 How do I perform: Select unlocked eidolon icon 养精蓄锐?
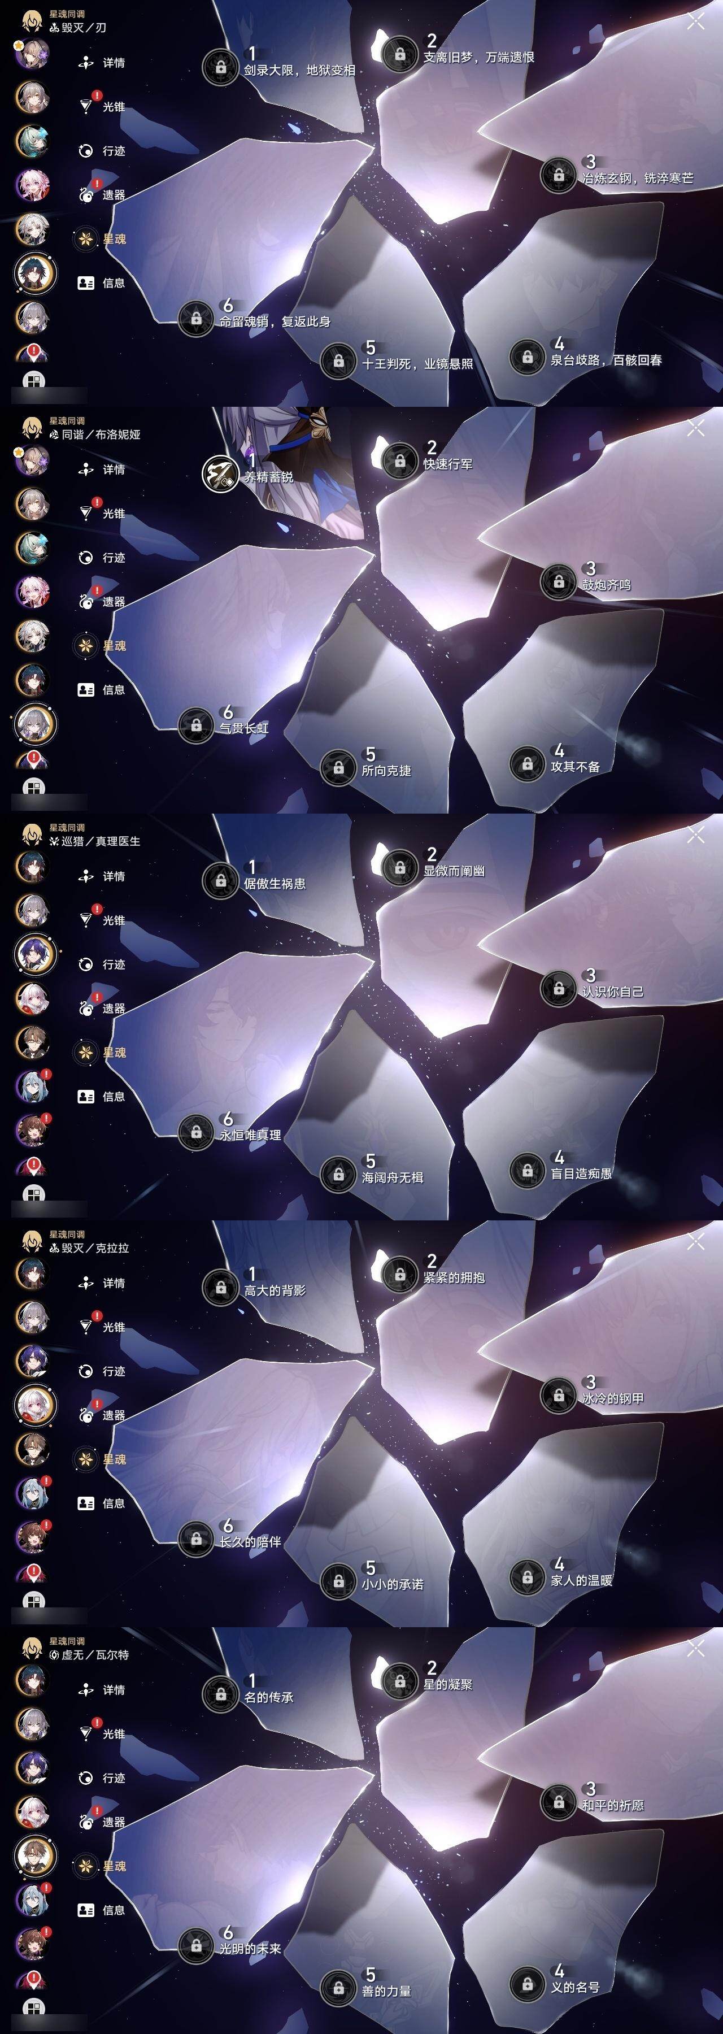[x=220, y=474]
